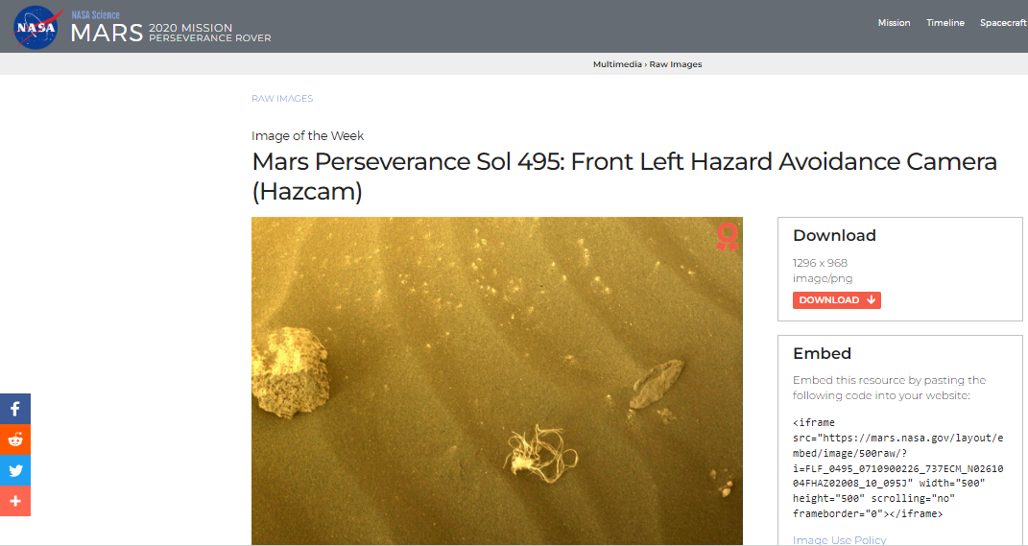Open the Mission menu
1028x546 pixels.
pos(895,23)
